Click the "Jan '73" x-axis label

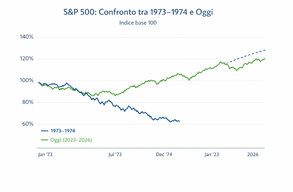point(45,154)
